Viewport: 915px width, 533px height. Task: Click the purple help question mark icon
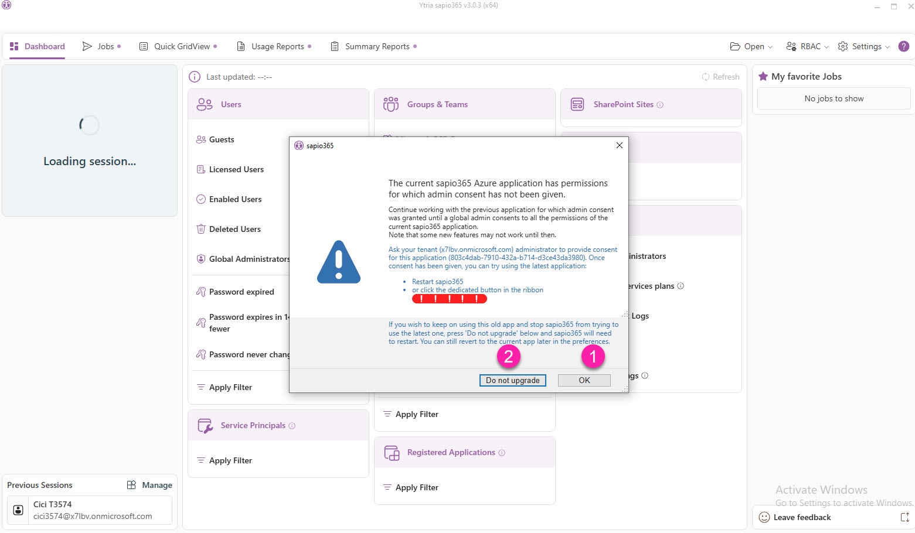tap(903, 46)
